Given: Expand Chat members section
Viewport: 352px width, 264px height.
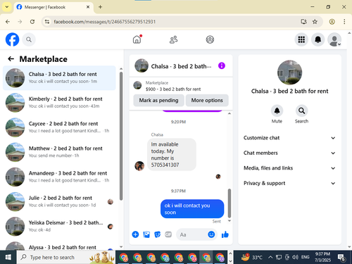Looking at the screenshot, I should (289, 153).
